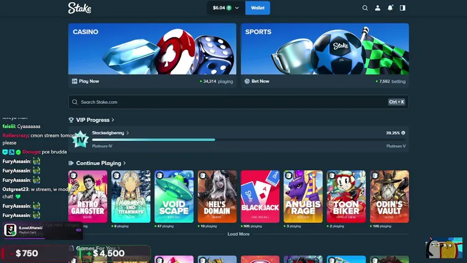Expand the Continue Playing chevron
Screen dimensions: 467x263
(124, 163)
